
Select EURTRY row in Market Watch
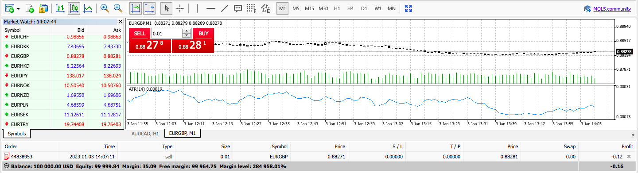point(63,124)
